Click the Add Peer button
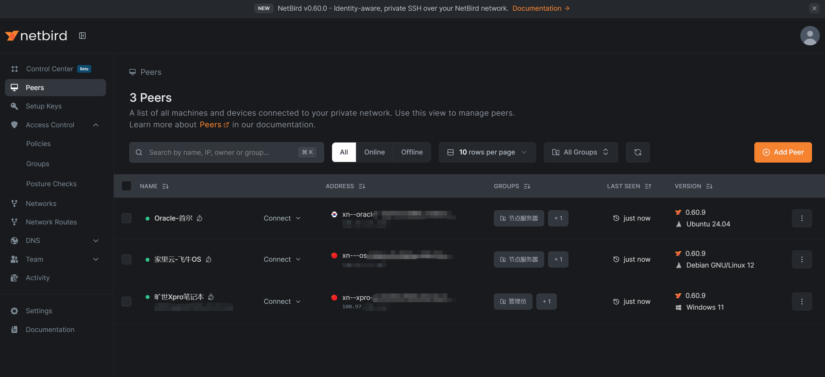Screen dimensions: 825x377 [x=783, y=152]
